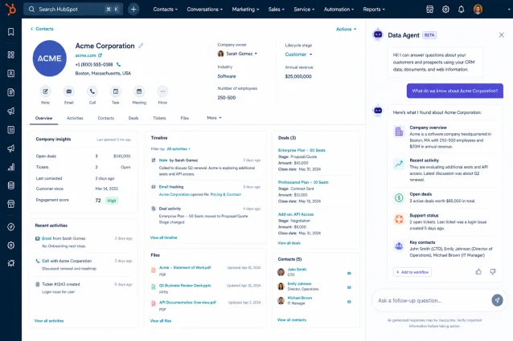
Task: Open user profile avatar menu
Action: 478,9
